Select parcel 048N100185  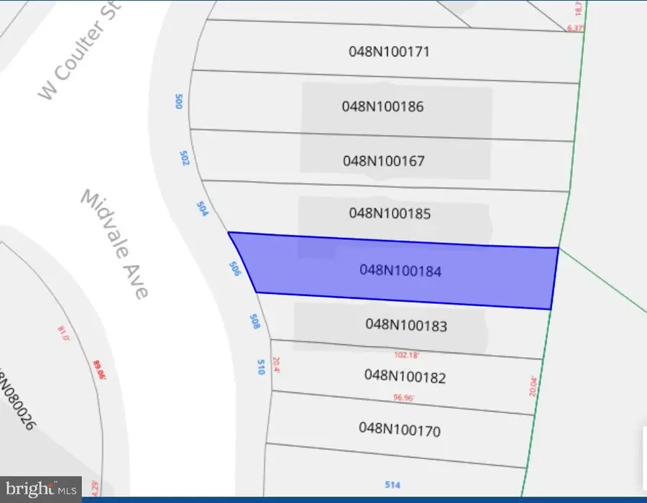point(389,213)
